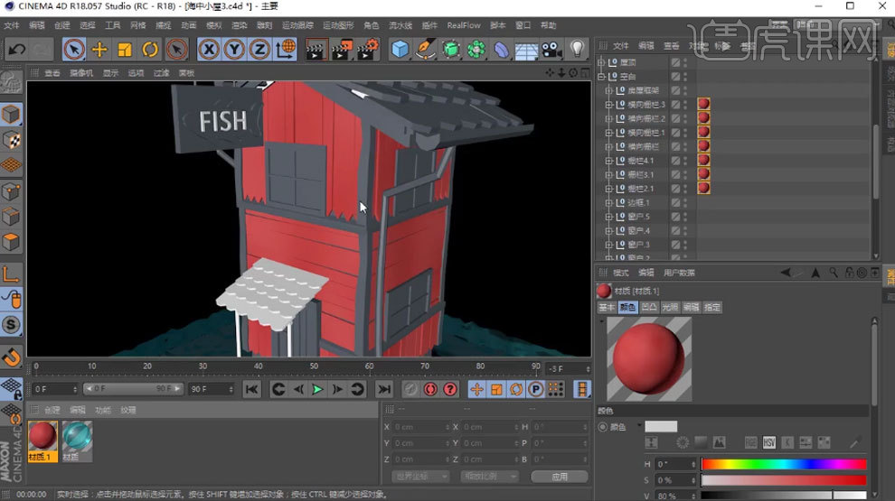The width and height of the screenshot is (895, 501).
Task: Click the hue H rainbow slider
Action: coord(783,464)
